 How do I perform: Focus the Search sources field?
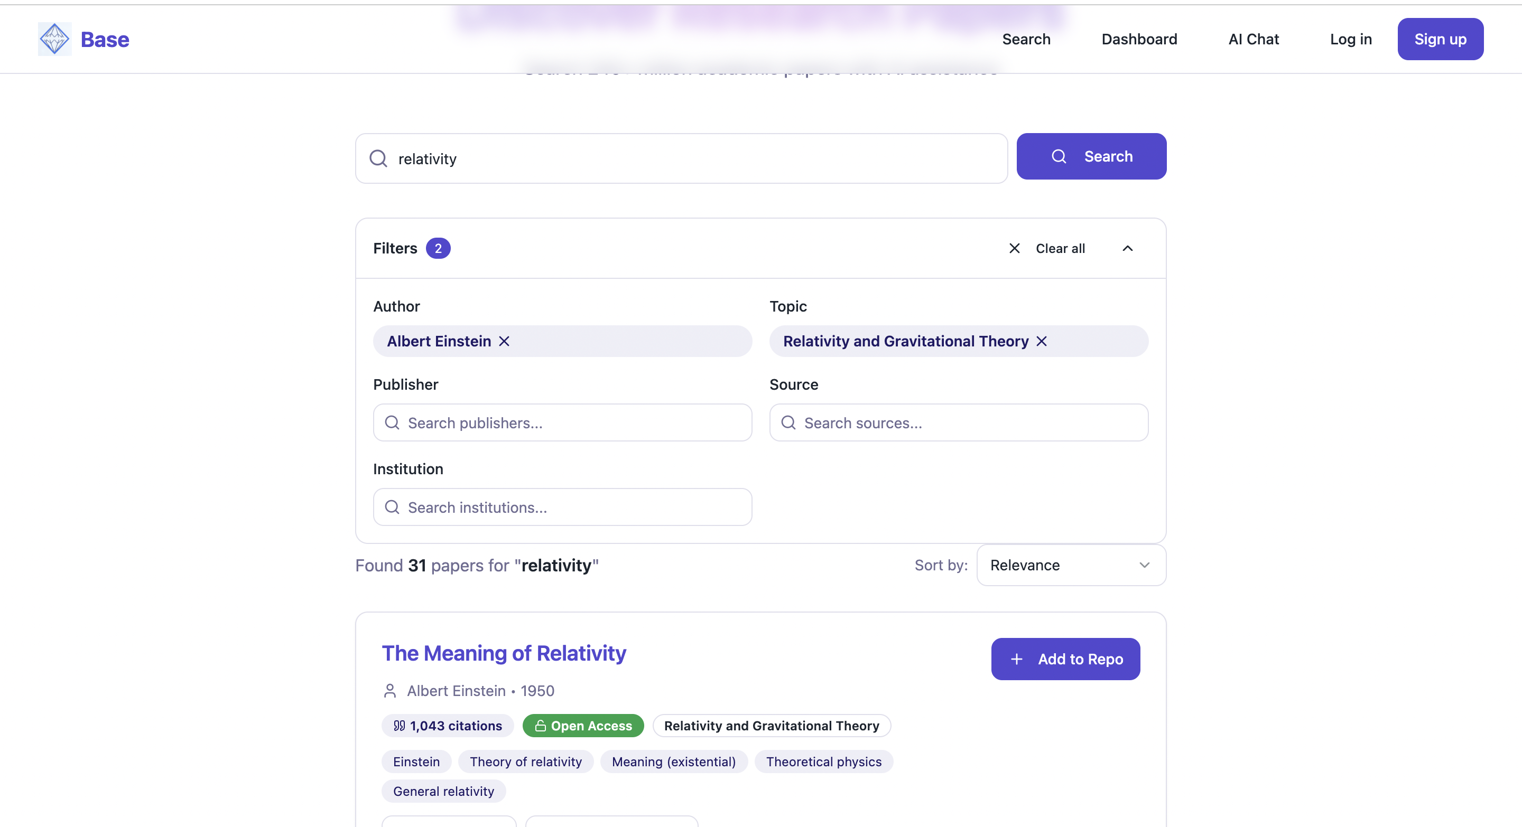pyautogui.click(x=958, y=422)
